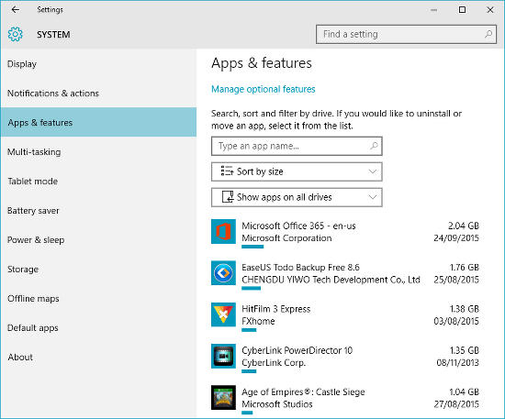
Task: Open the Storage settings page
Action: [x=98, y=270]
